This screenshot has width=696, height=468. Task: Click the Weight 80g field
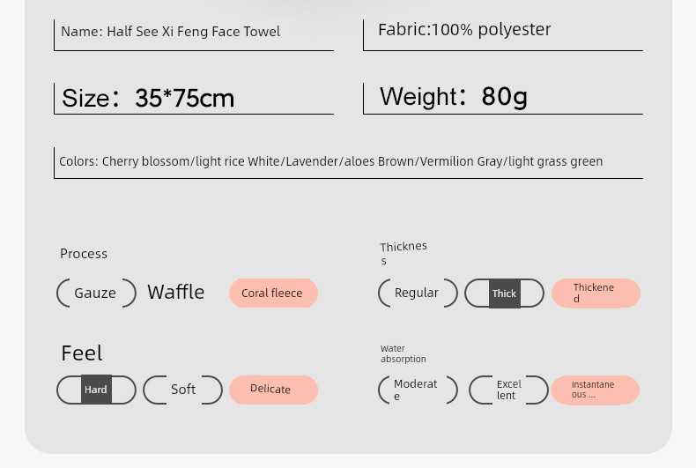coord(503,99)
